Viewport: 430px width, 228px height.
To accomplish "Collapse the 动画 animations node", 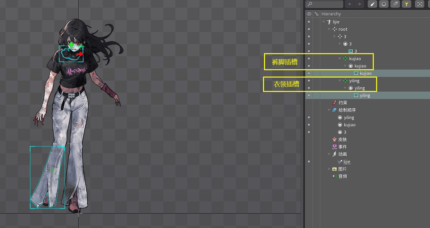I will click(329, 154).
